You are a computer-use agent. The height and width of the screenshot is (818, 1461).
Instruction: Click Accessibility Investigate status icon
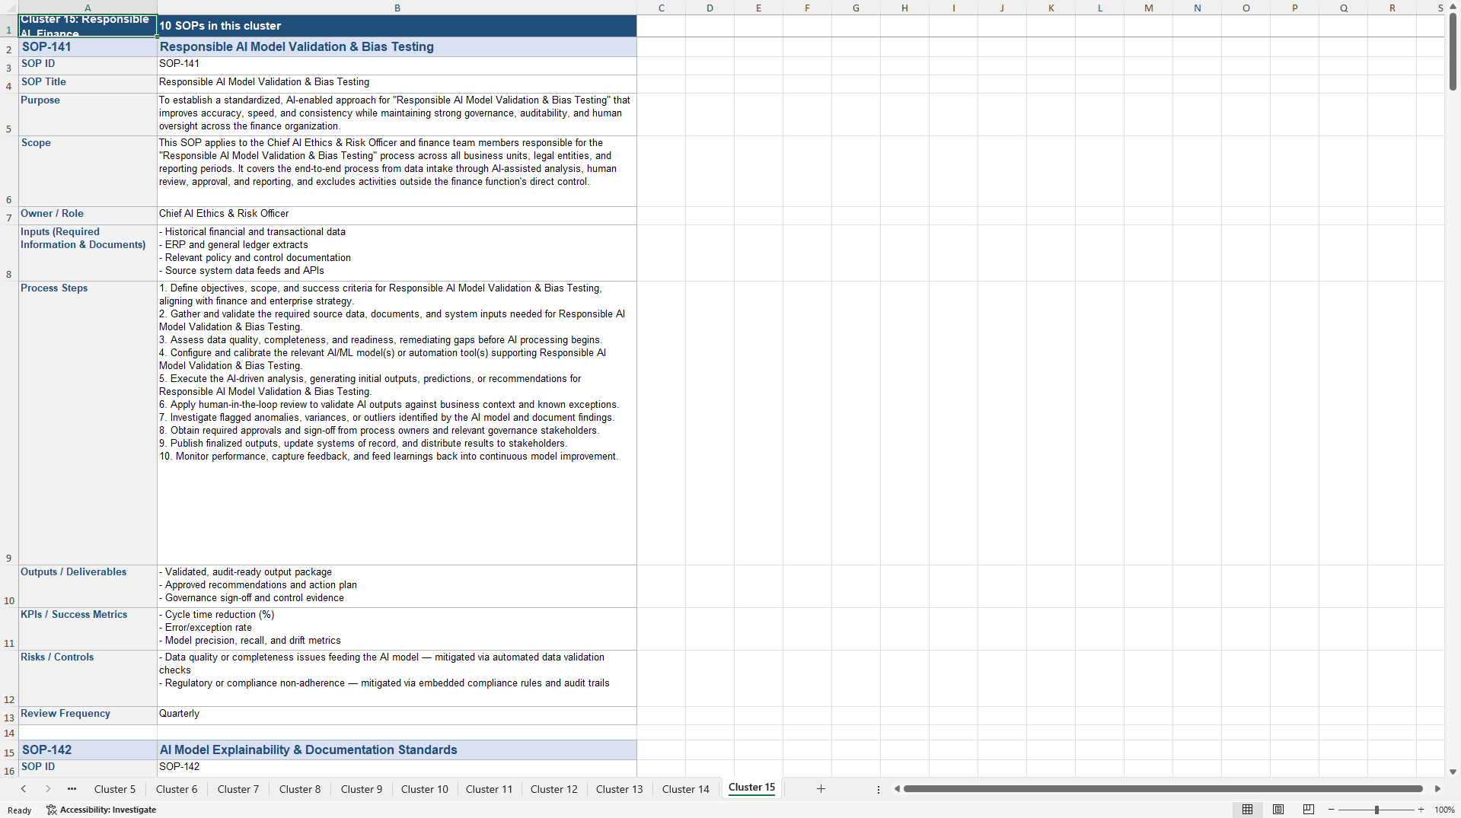(101, 810)
